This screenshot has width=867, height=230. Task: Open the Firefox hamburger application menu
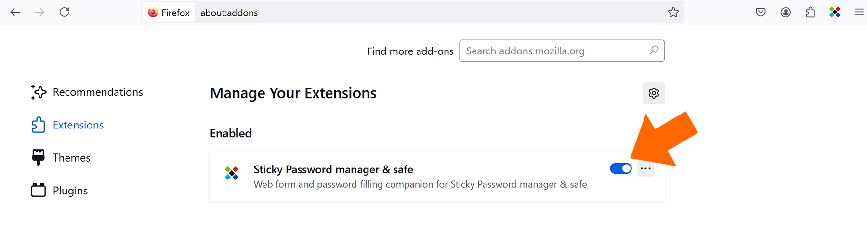point(859,13)
